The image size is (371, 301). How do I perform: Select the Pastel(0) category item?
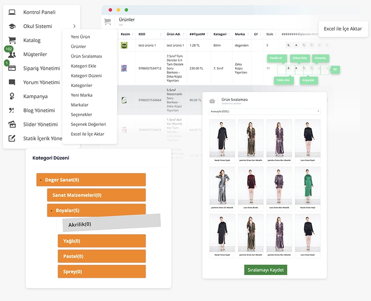coord(102,256)
